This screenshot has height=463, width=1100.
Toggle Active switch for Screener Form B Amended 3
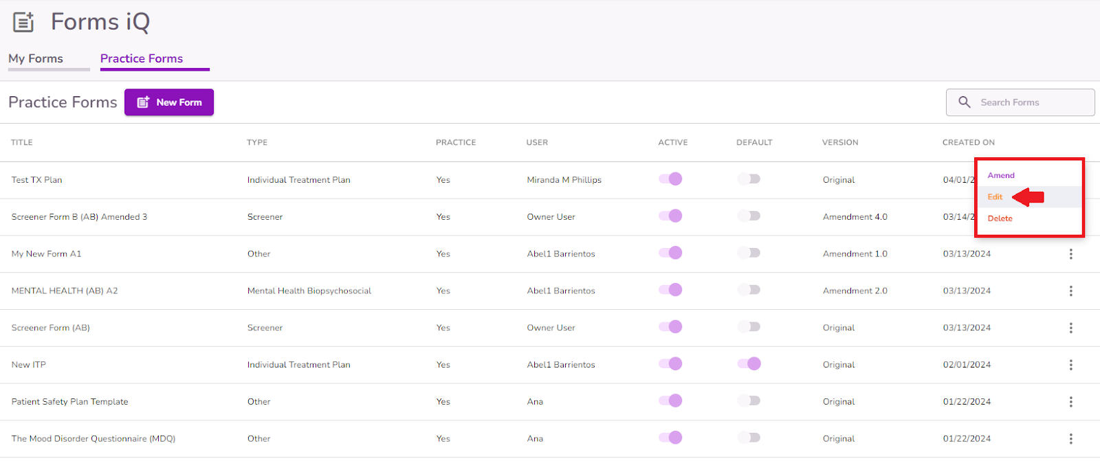(670, 216)
